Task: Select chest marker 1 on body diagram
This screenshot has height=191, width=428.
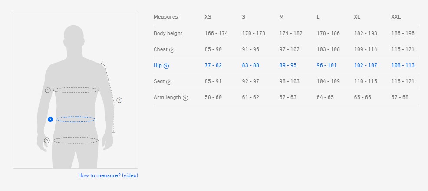Action: point(48,90)
